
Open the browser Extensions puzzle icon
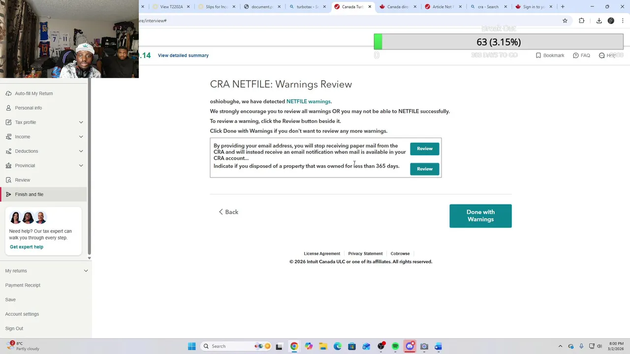click(x=582, y=21)
